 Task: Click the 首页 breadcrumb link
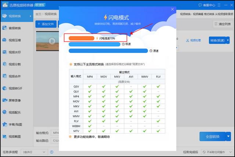tap(38, 14)
